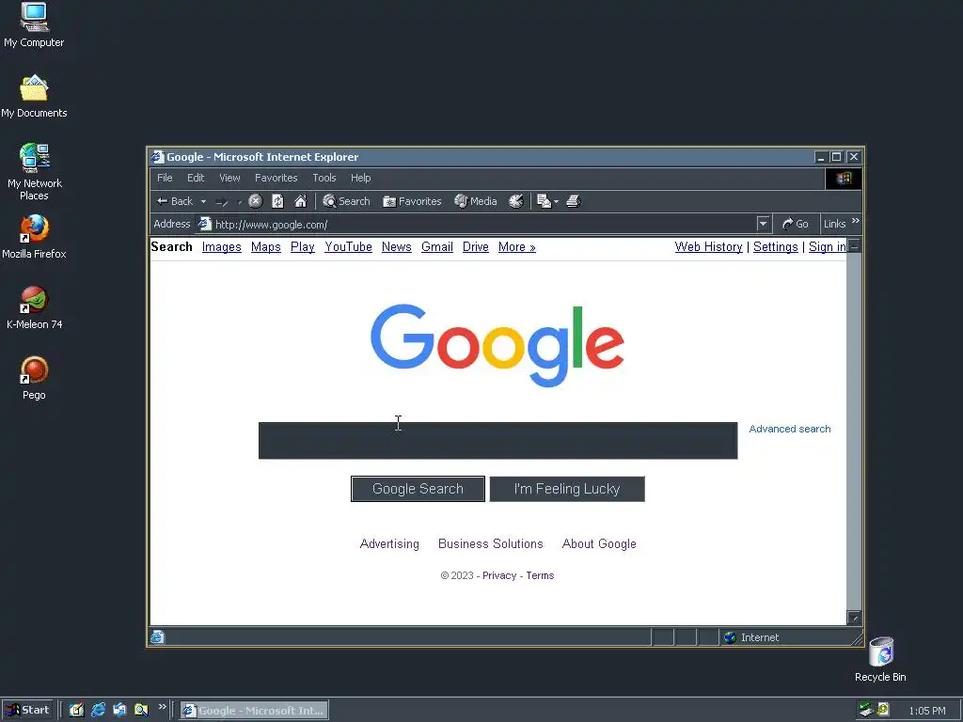Click the Windows logo throbber icon
This screenshot has width=963, height=722.
[x=844, y=178]
